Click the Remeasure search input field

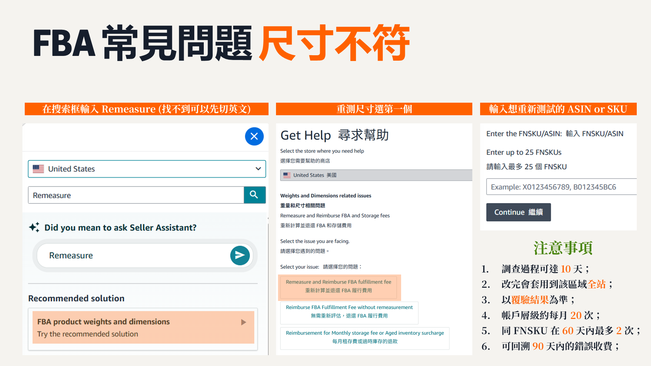(x=136, y=195)
